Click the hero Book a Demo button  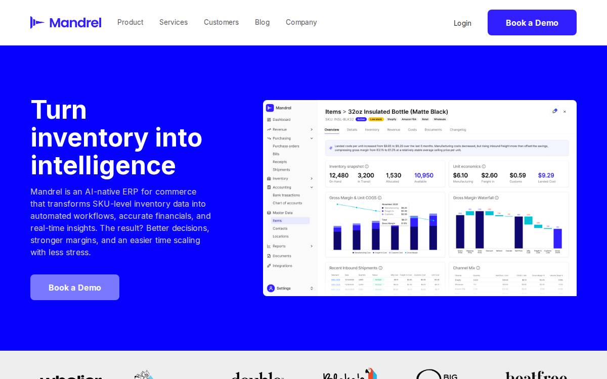point(75,288)
